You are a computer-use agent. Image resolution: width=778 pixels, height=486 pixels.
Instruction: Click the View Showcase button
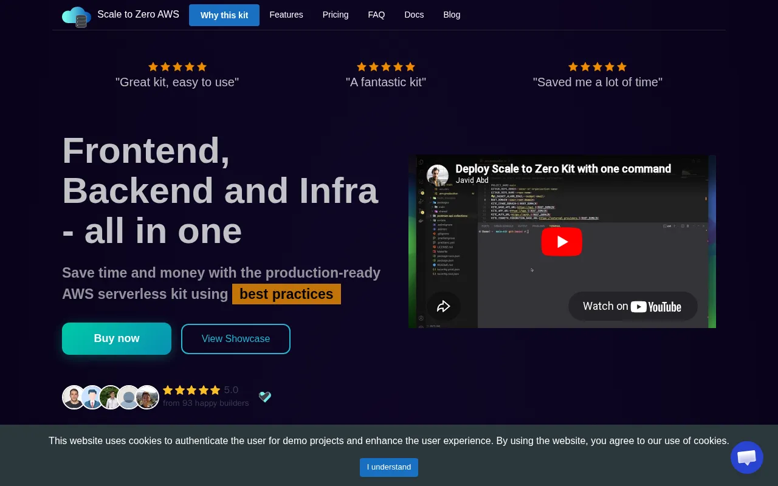pyautogui.click(x=236, y=339)
